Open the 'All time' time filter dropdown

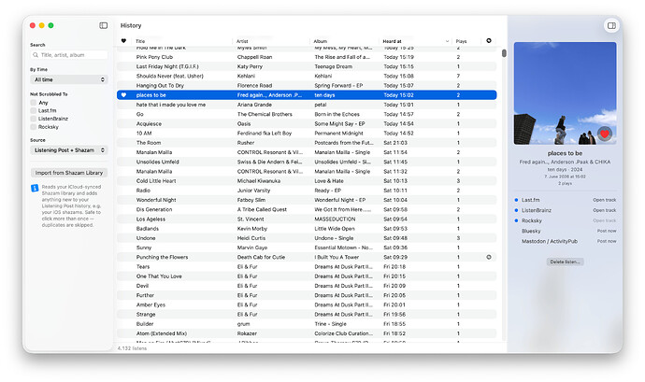(69, 79)
